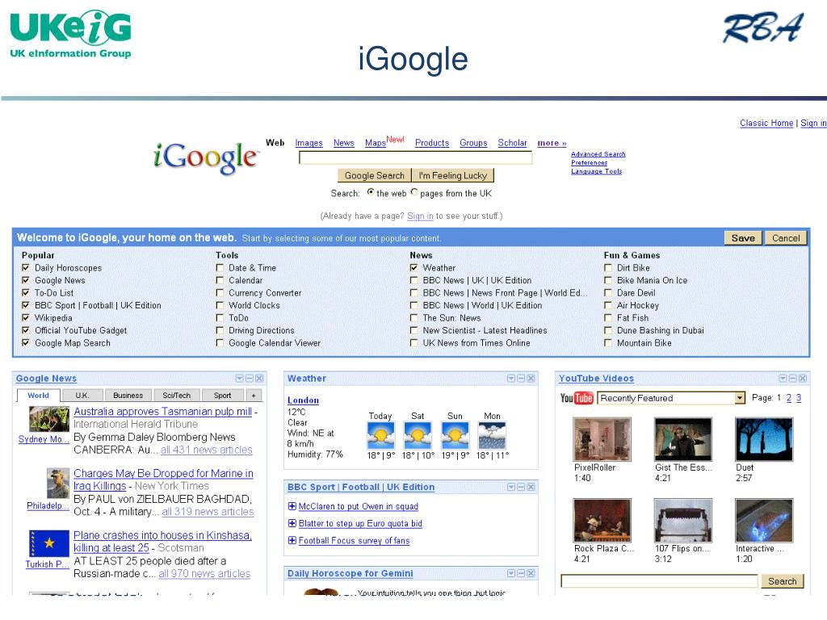Click the YouTube gadget search field
Screen dimensions: 827x620
(659, 581)
